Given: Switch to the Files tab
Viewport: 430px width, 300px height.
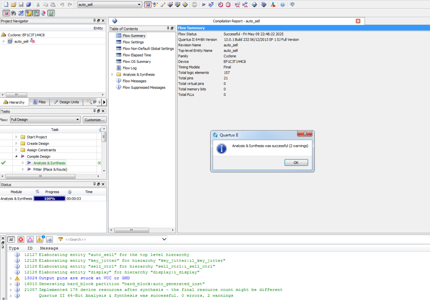Looking at the screenshot, I should point(39,102).
